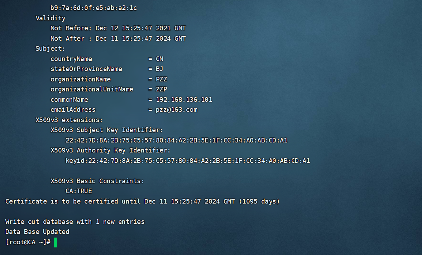
Task: Click the 'Validity' heading
Action: tap(51, 18)
